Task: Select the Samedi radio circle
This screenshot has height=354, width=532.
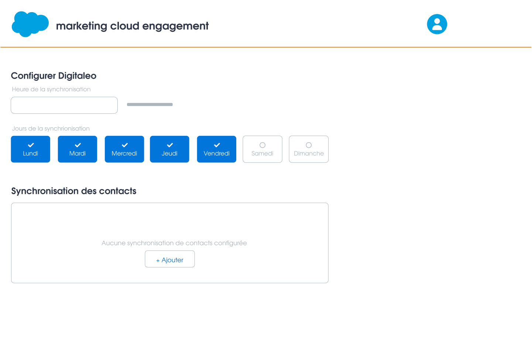Action: (x=262, y=145)
